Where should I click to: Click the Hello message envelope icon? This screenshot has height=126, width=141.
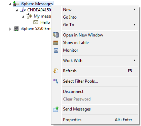tap(36, 22)
